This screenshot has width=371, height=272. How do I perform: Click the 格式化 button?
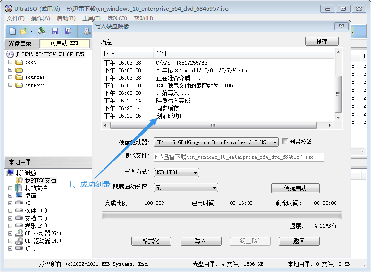point(151,241)
